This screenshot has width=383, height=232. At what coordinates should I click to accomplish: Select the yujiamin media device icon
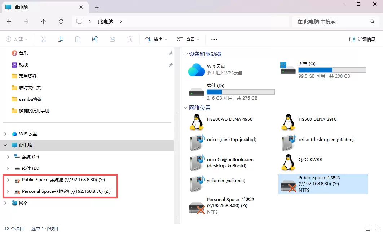pos(196,183)
